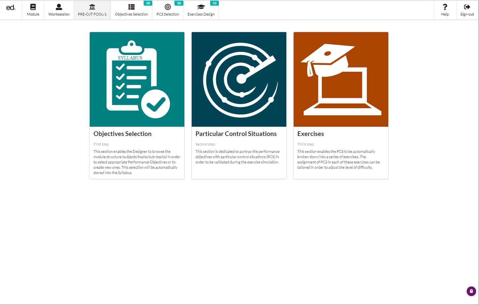The height and width of the screenshot is (305, 479).
Task: Click the purple lock button
Action: click(x=471, y=291)
